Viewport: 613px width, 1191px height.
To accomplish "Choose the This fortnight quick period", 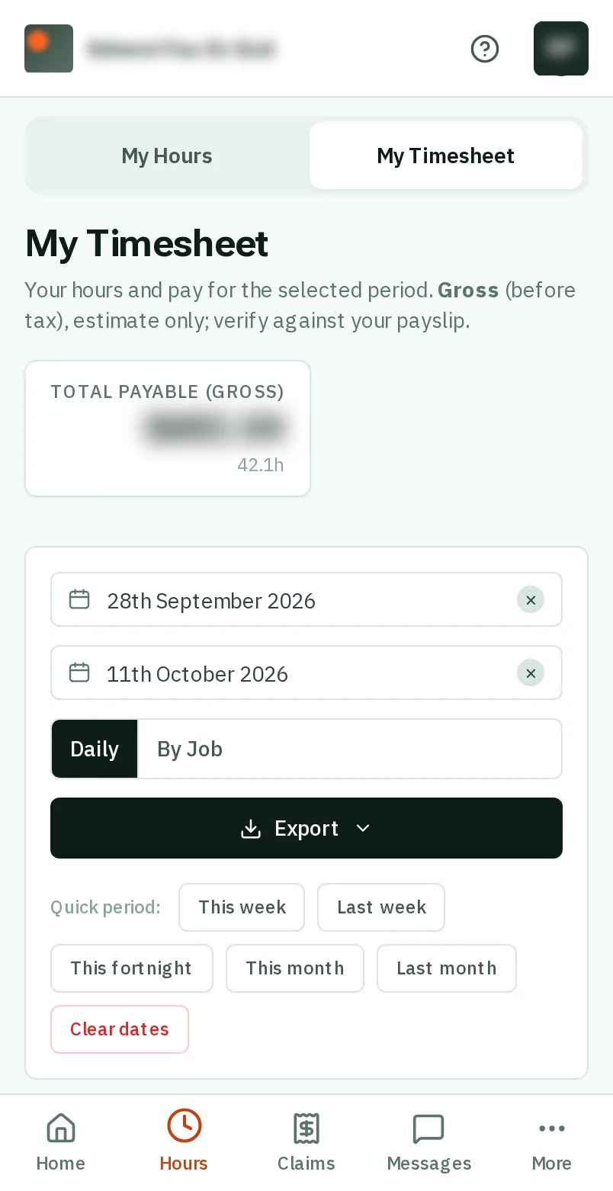I will click(132, 968).
